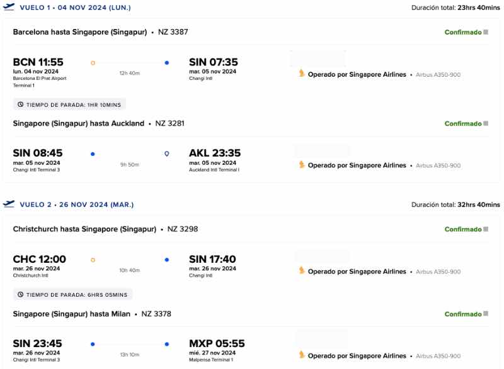This screenshot has width=504, height=369.
Task: Expand the VUELO 1 · 04 NOV 2024 header
Action: click(76, 8)
